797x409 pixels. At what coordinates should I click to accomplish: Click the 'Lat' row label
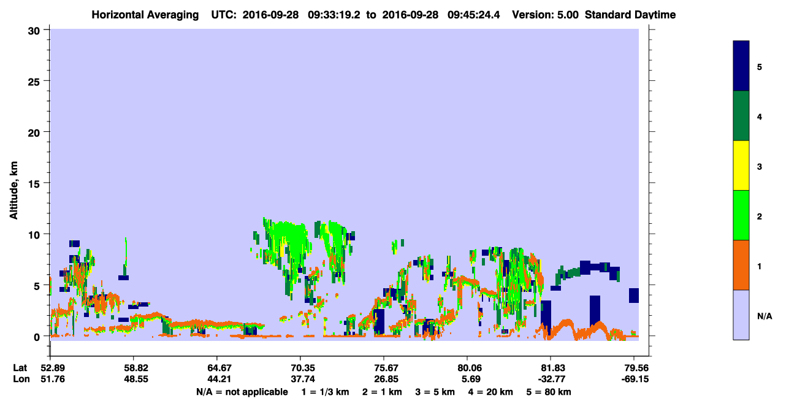pos(20,368)
